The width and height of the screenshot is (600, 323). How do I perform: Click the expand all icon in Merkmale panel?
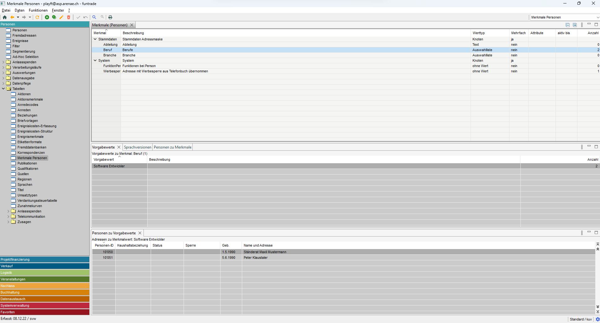point(575,25)
